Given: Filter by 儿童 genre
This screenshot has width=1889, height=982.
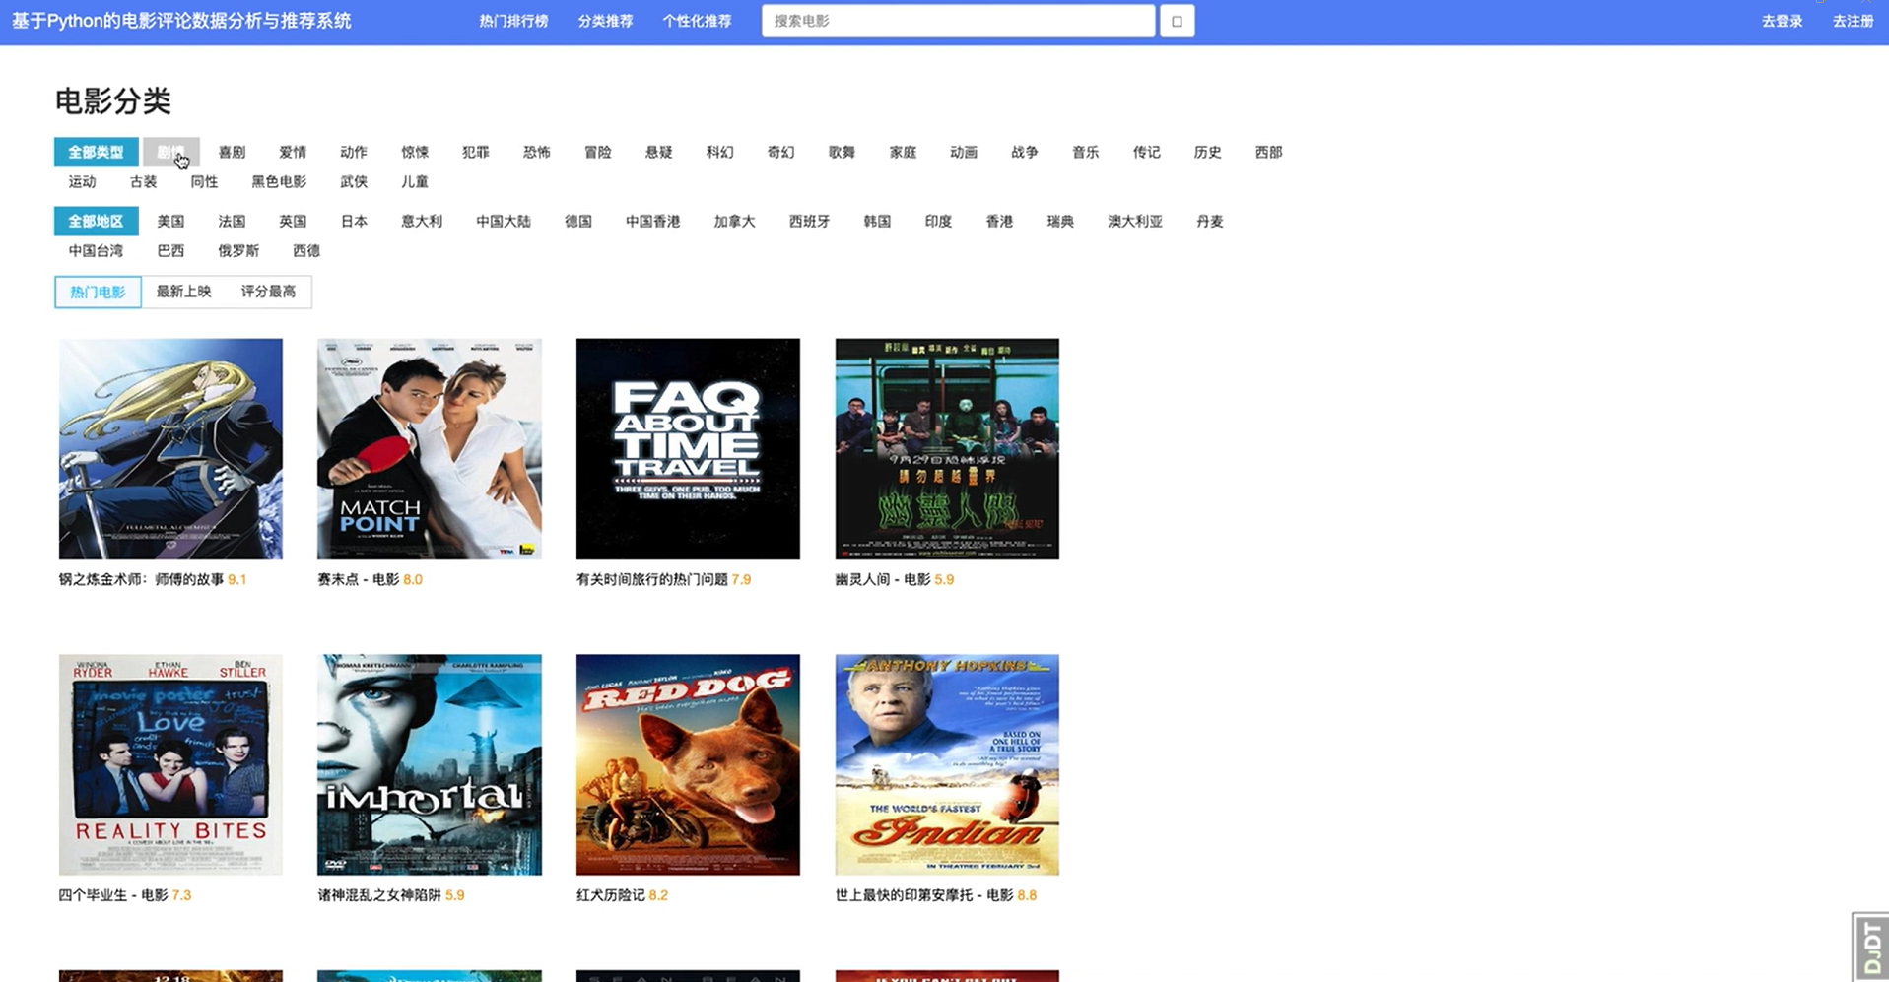Looking at the screenshot, I should 415,181.
